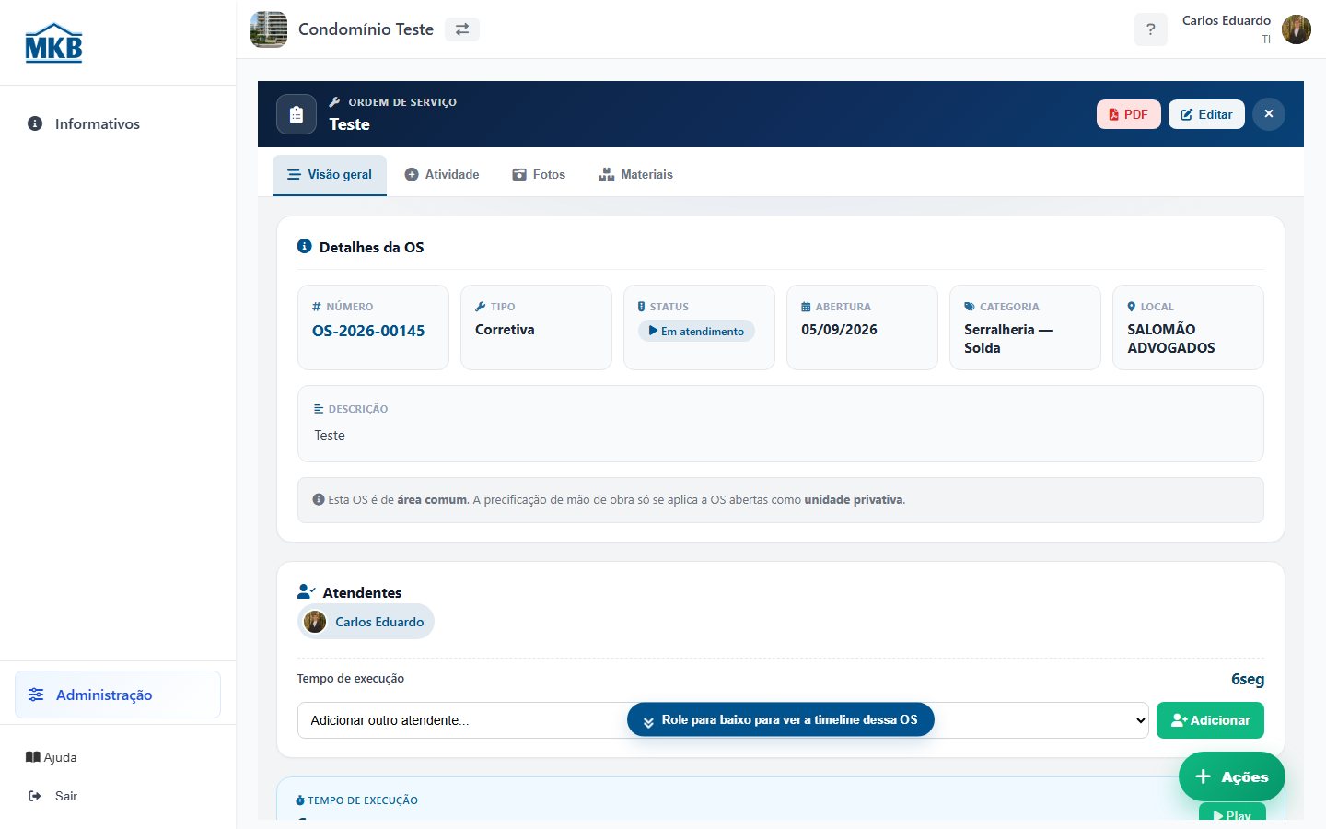Click the Condomínio Teste building thumbnail
This screenshot has height=829, width=1326.
(269, 29)
